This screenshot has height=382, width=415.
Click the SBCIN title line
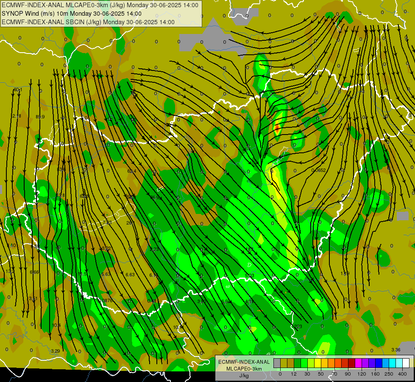point(88,22)
